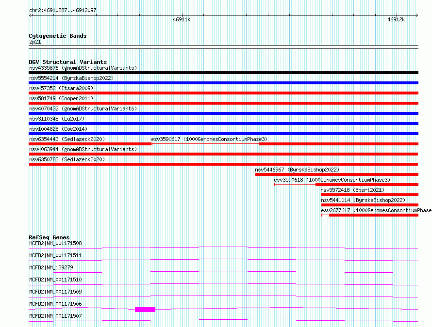
Task: Open variant nsv581749 (Cooper2011)
Action: click(61, 98)
